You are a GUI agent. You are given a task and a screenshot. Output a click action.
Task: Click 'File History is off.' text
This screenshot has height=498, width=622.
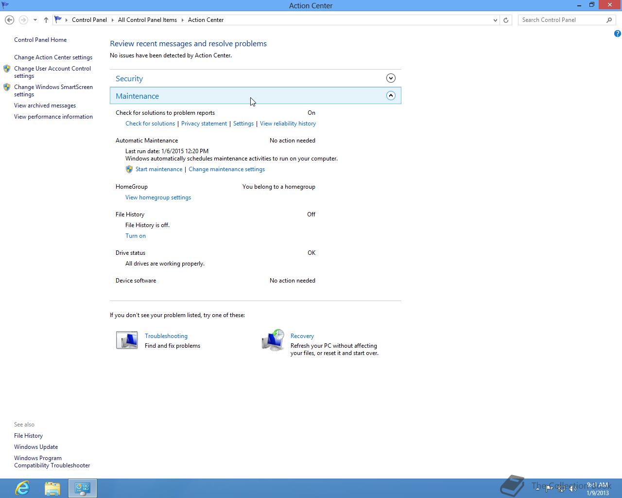tap(147, 225)
